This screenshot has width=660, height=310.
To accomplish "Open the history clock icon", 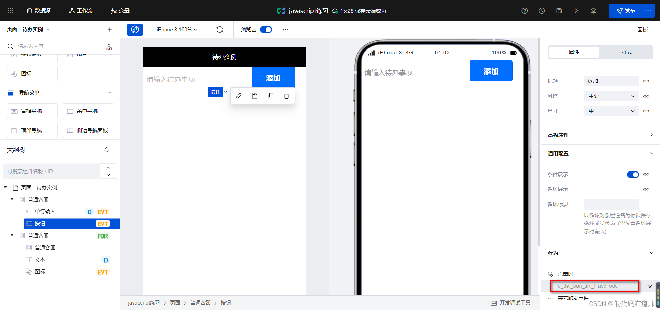I will coord(542,11).
